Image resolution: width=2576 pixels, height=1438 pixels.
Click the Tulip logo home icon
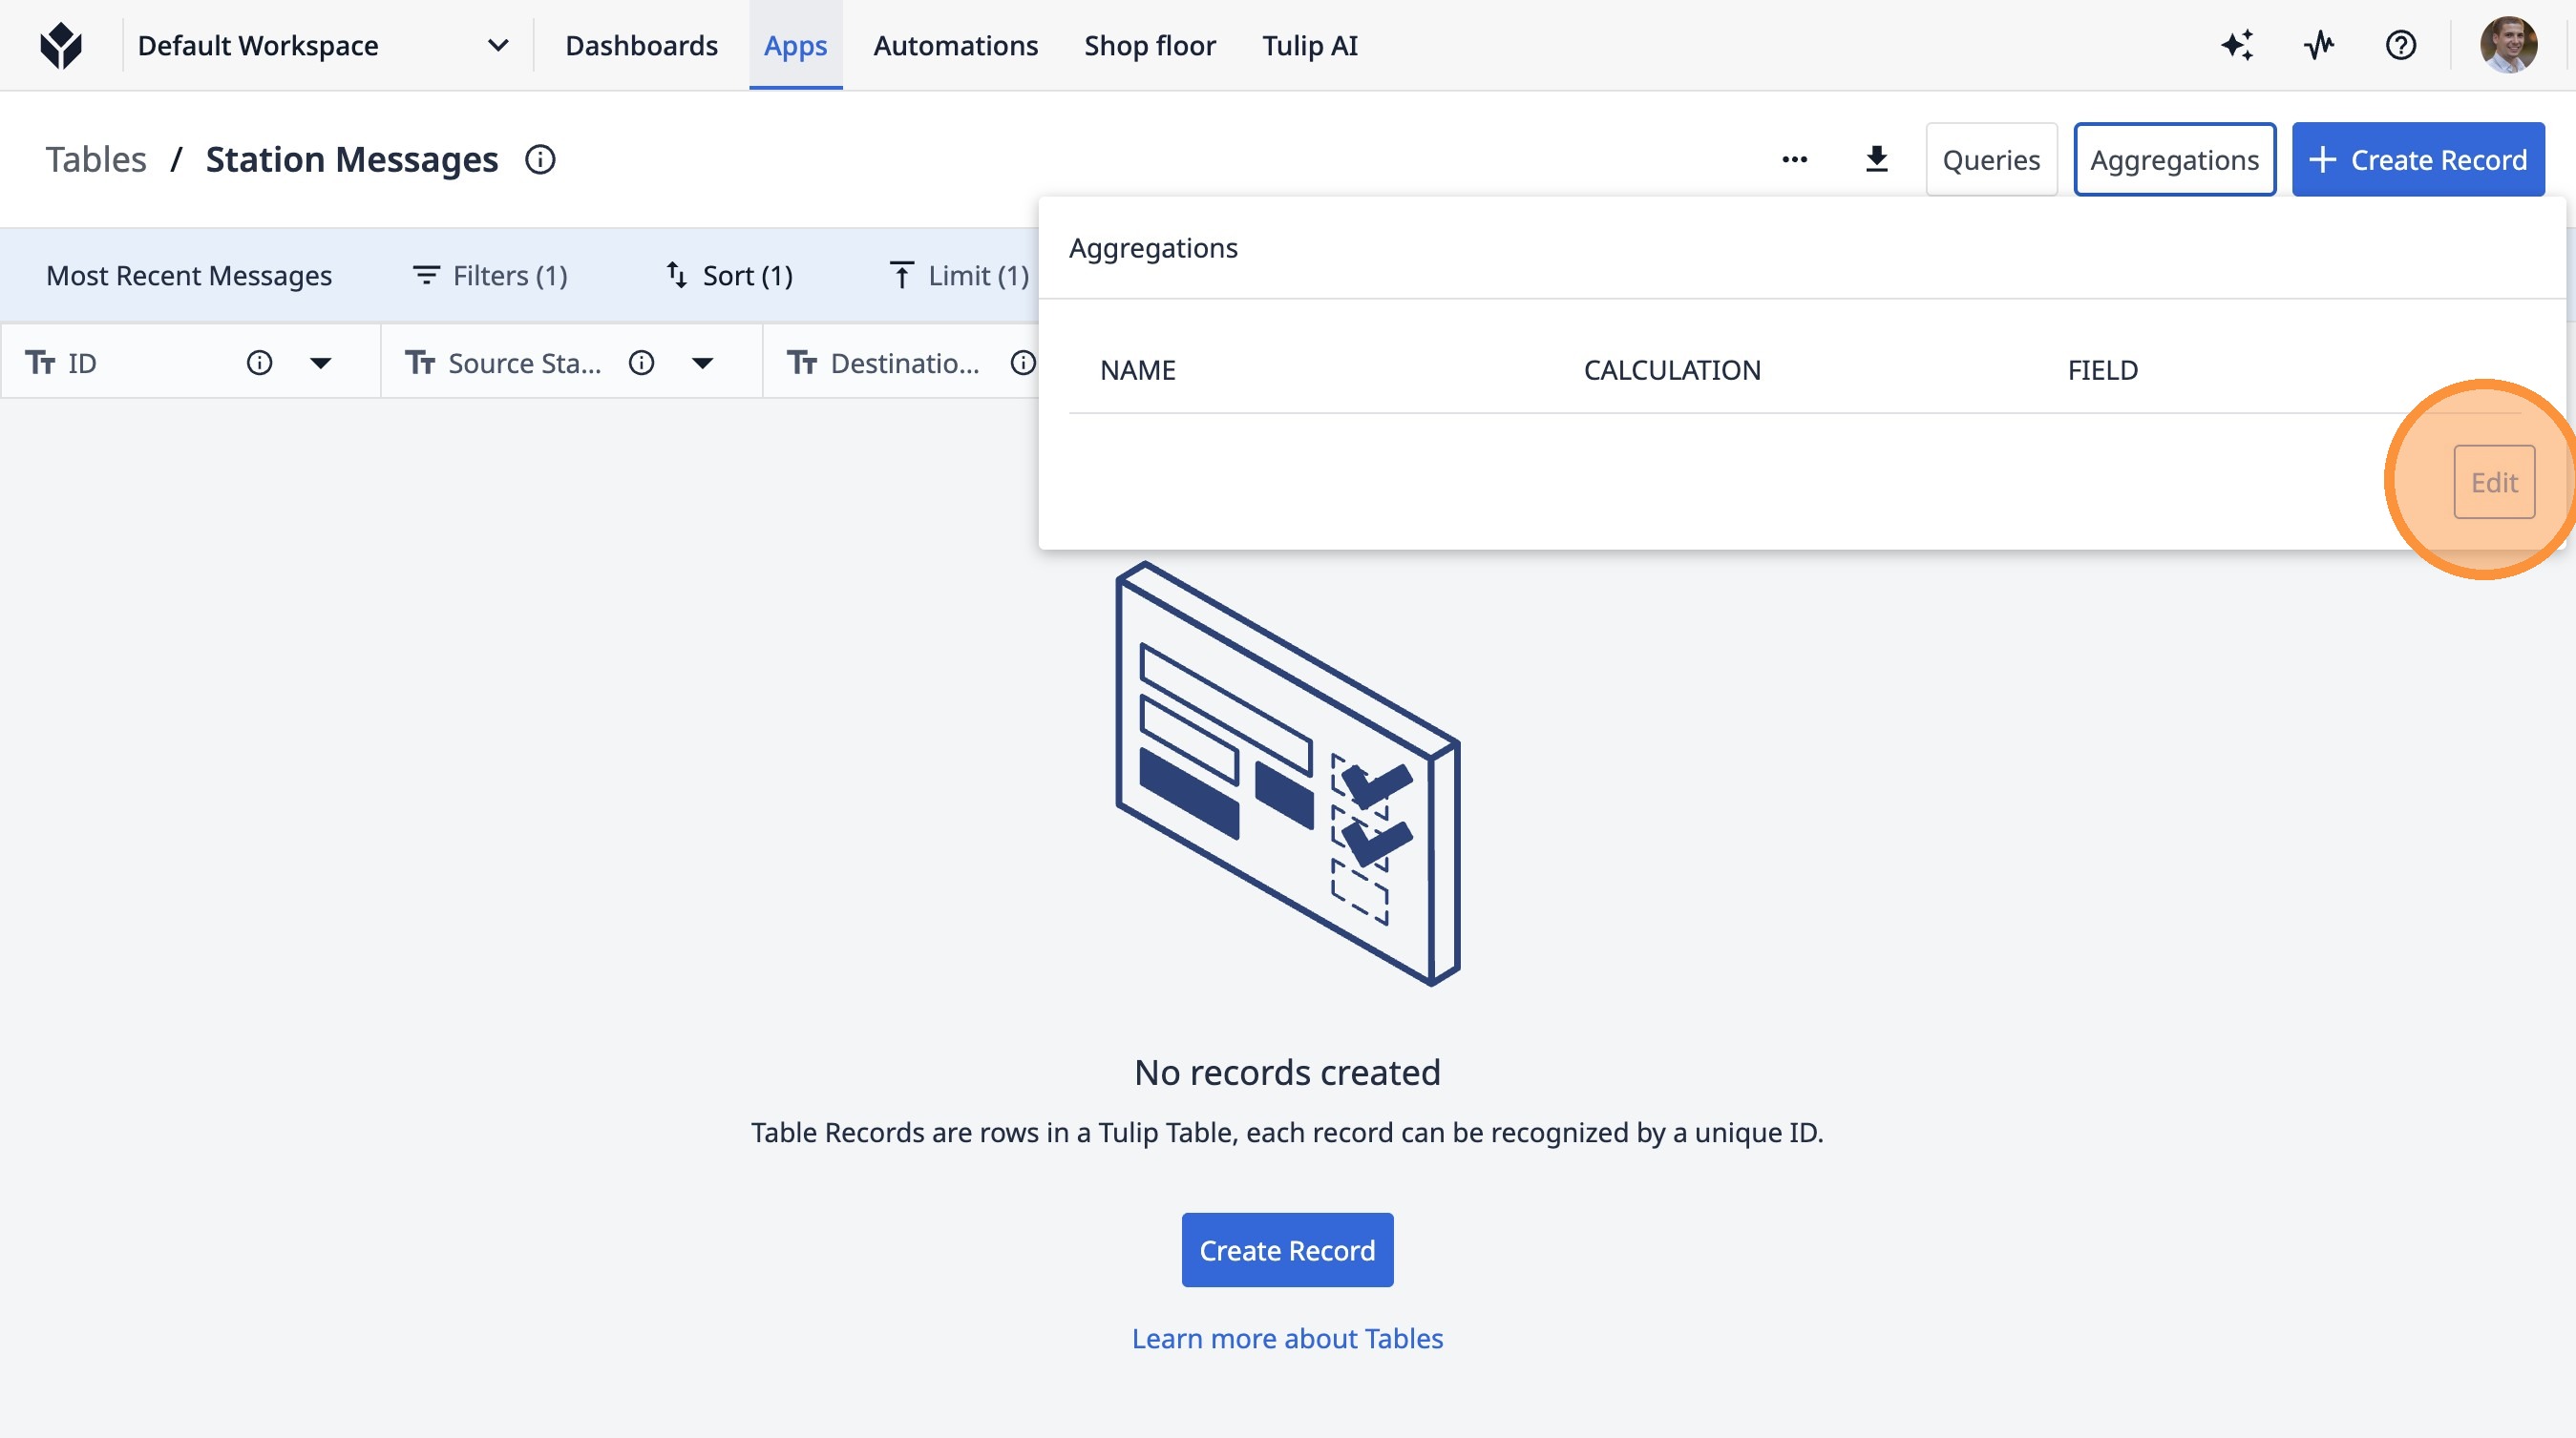coord(61,45)
